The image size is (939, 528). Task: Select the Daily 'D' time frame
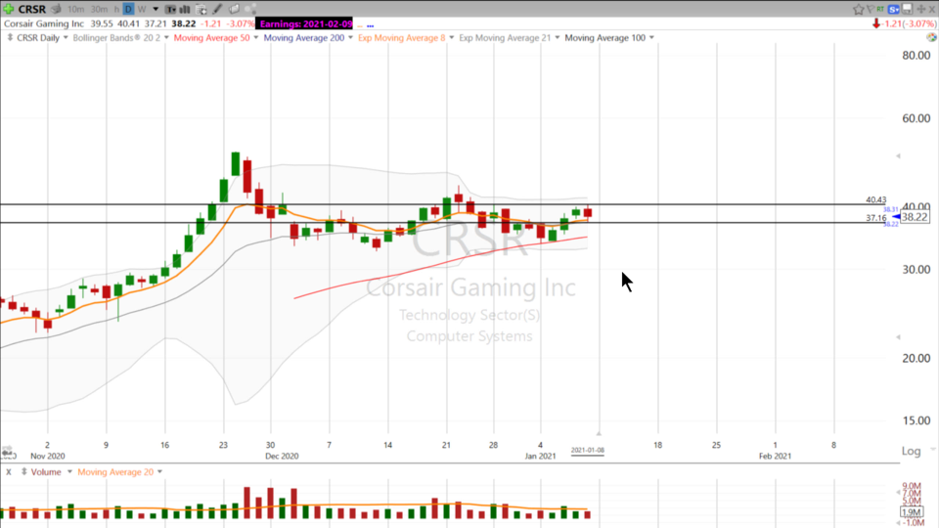tap(128, 9)
